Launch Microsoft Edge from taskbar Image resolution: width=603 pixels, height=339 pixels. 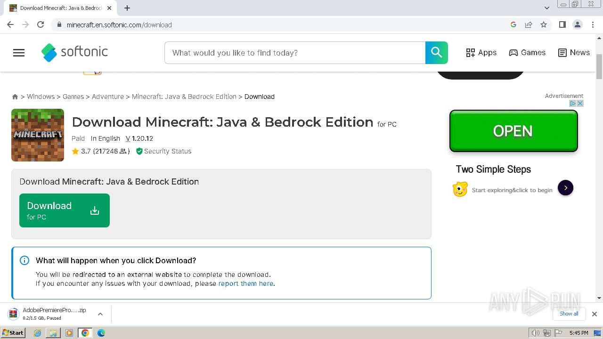point(101,333)
